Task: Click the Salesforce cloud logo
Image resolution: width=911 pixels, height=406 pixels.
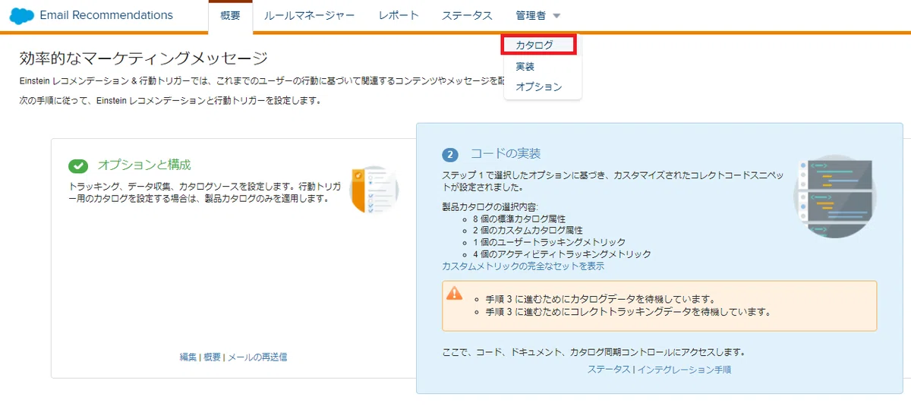Action: click(22, 15)
